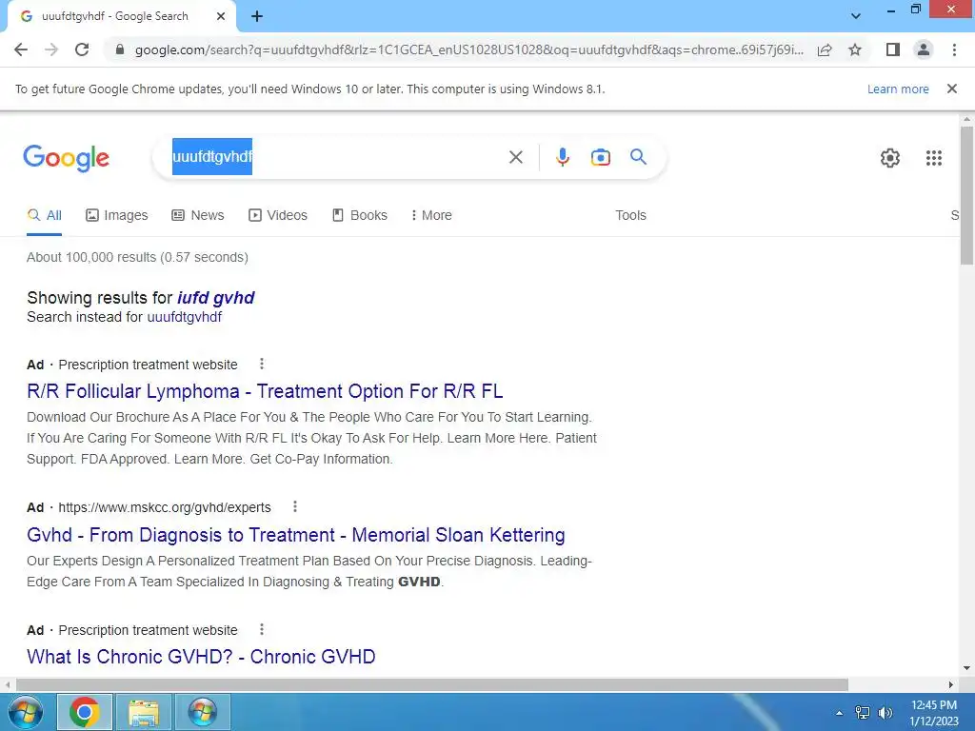
Task: Bookmark this tab with star icon
Action: point(855,49)
